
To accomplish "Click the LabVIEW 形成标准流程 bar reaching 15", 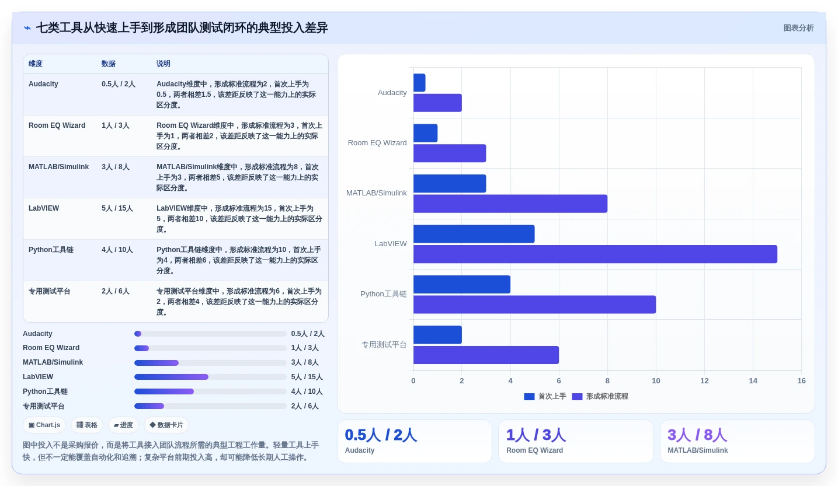I will pos(595,254).
